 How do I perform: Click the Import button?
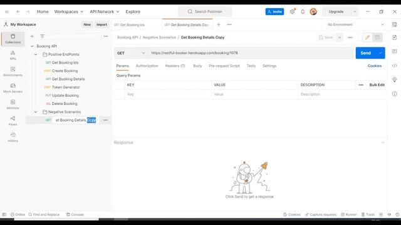tap(102, 25)
